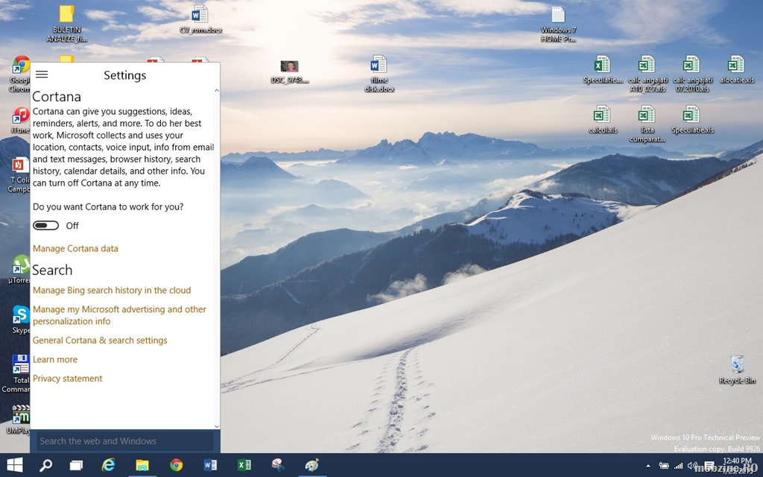
Task: Select Speculatie.xls file below Windows 7 text file
Action: click(x=602, y=69)
